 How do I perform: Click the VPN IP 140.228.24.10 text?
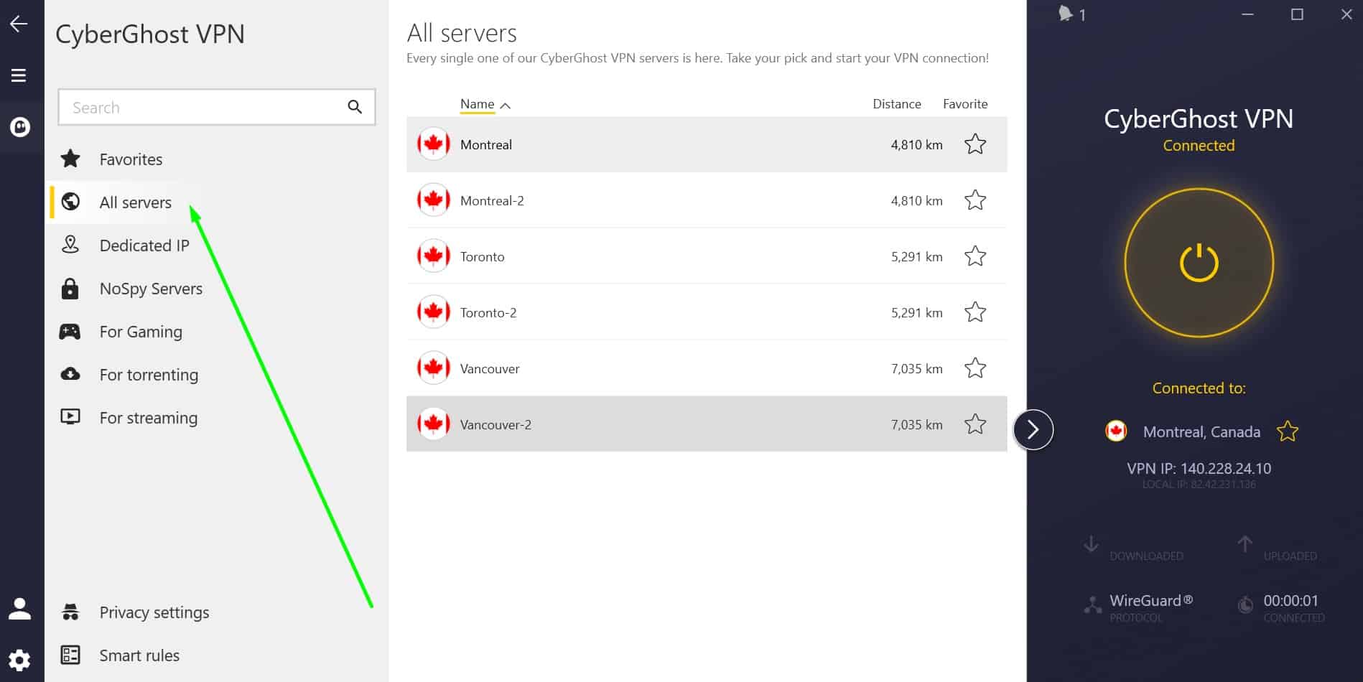tap(1199, 469)
